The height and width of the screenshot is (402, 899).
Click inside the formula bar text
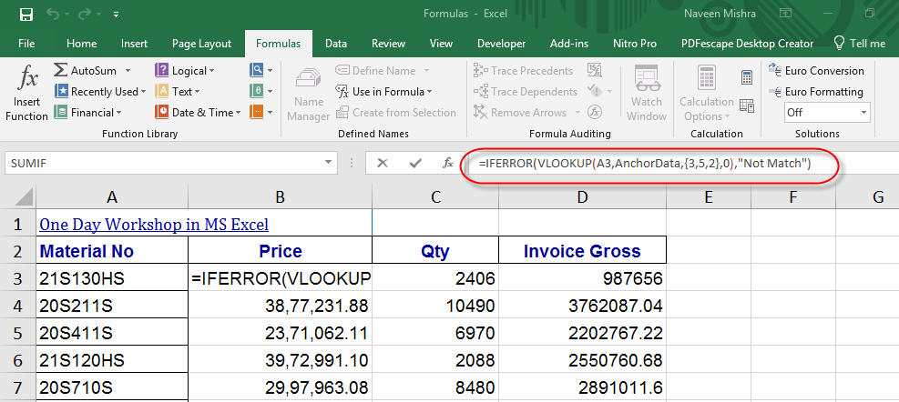(646, 164)
